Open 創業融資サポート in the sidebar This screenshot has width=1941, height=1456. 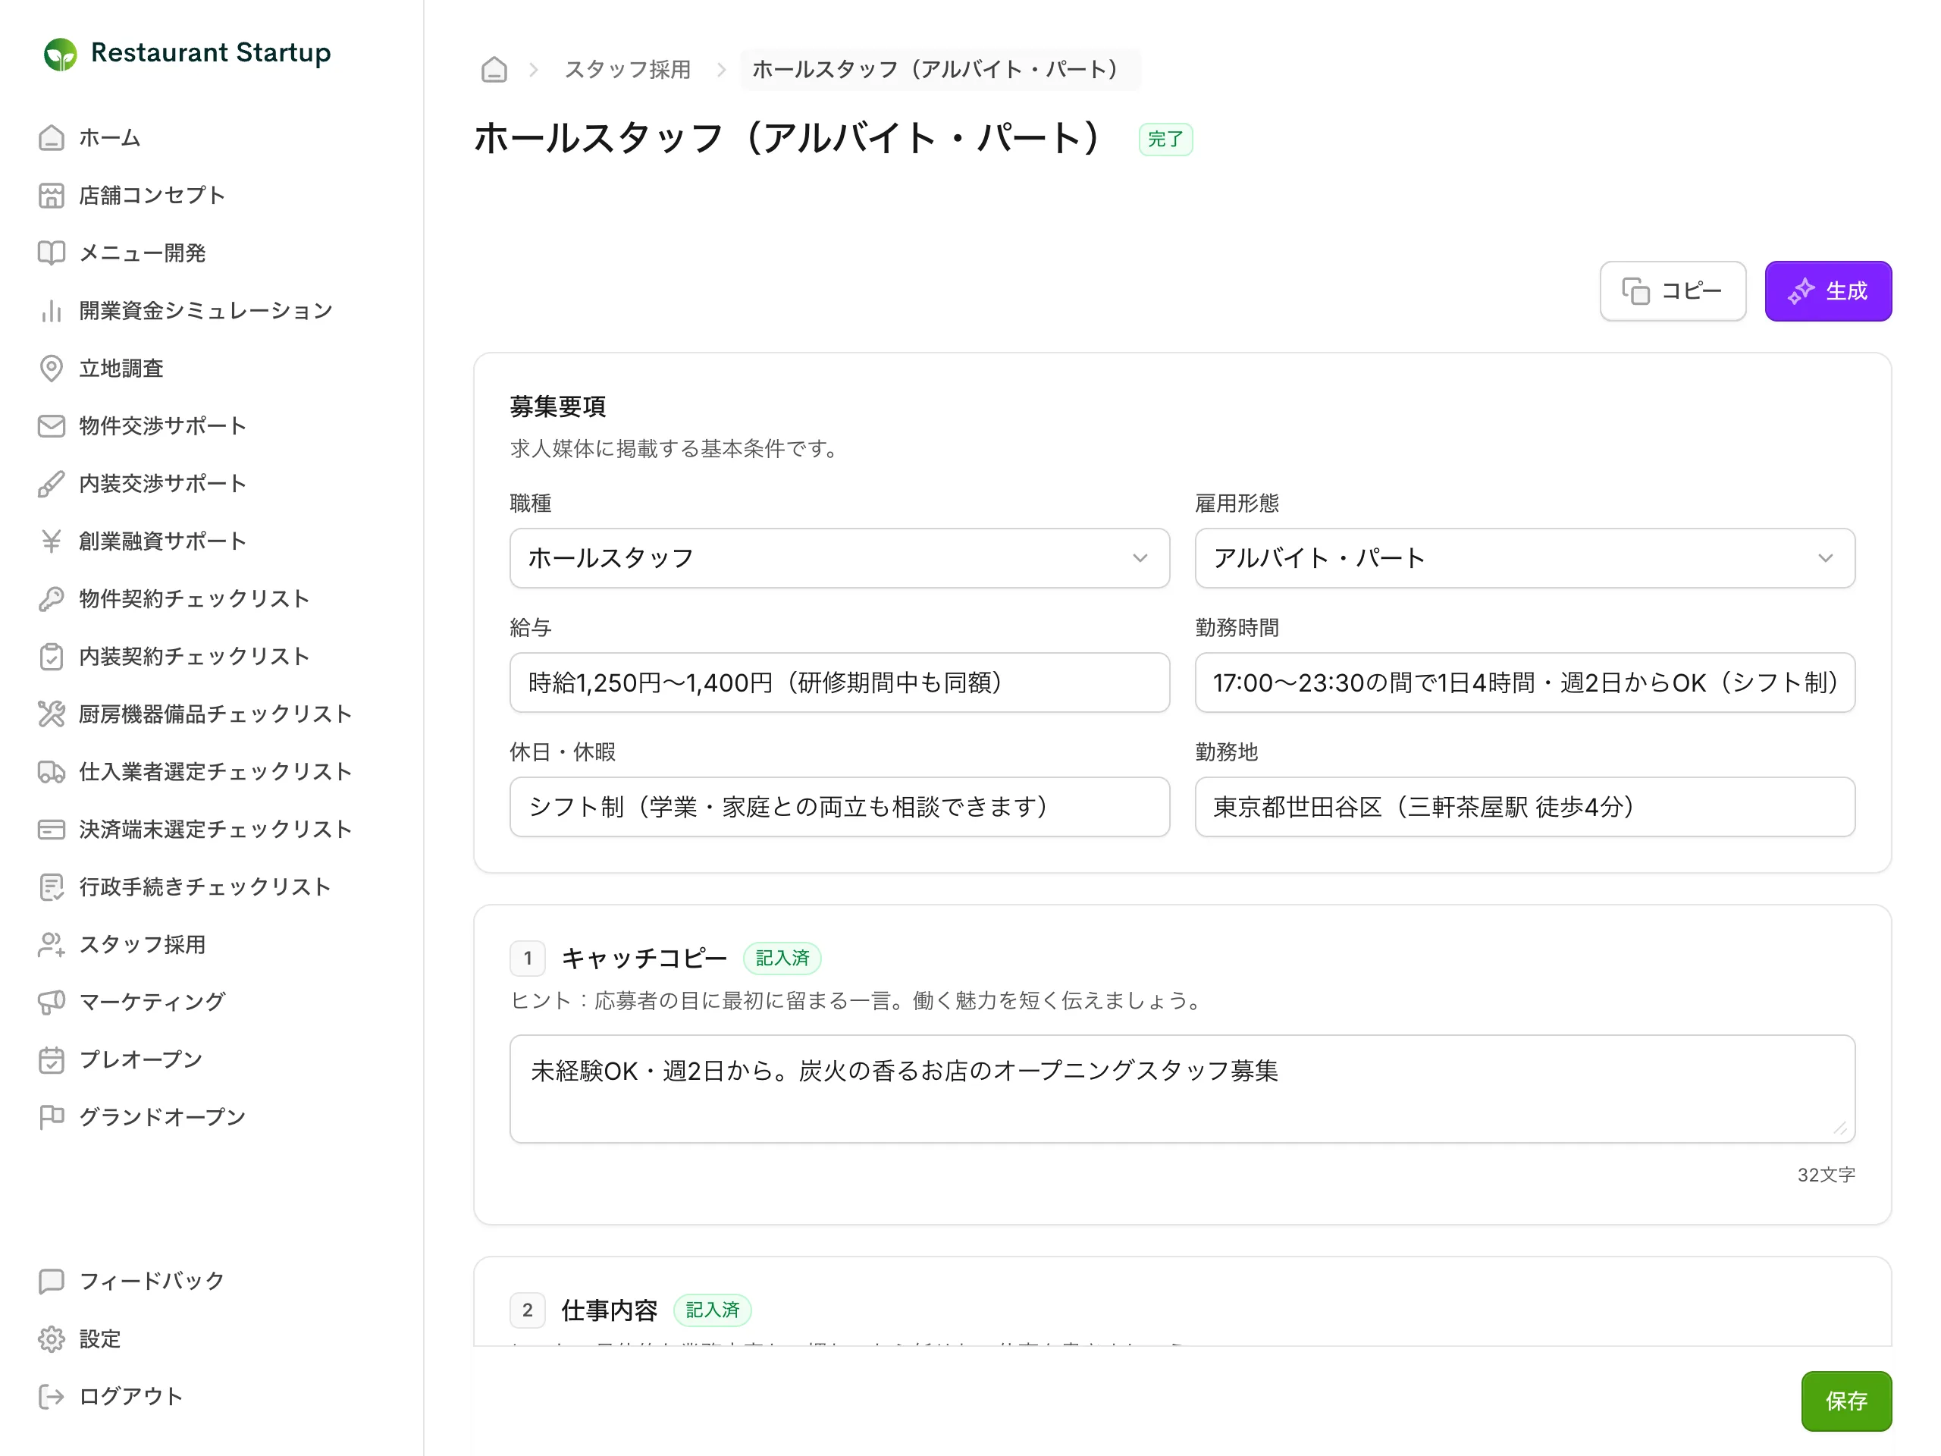pyautogui.click(x=162, y=541)
